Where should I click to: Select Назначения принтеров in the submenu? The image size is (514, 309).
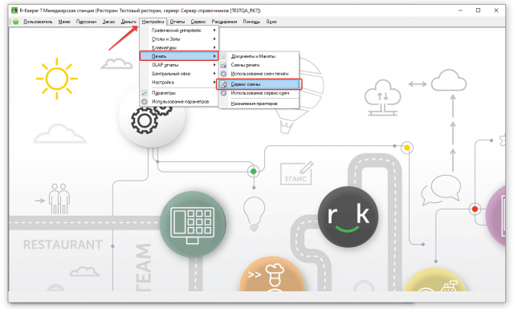click(254, 104)
